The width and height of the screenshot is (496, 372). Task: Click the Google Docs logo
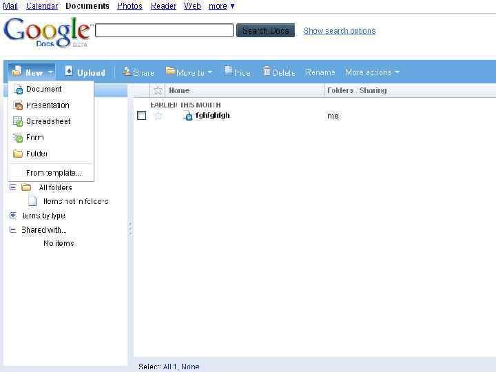point(48,32)
